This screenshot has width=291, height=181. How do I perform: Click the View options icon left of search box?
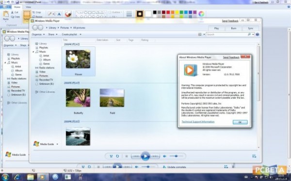pos(200,34)
